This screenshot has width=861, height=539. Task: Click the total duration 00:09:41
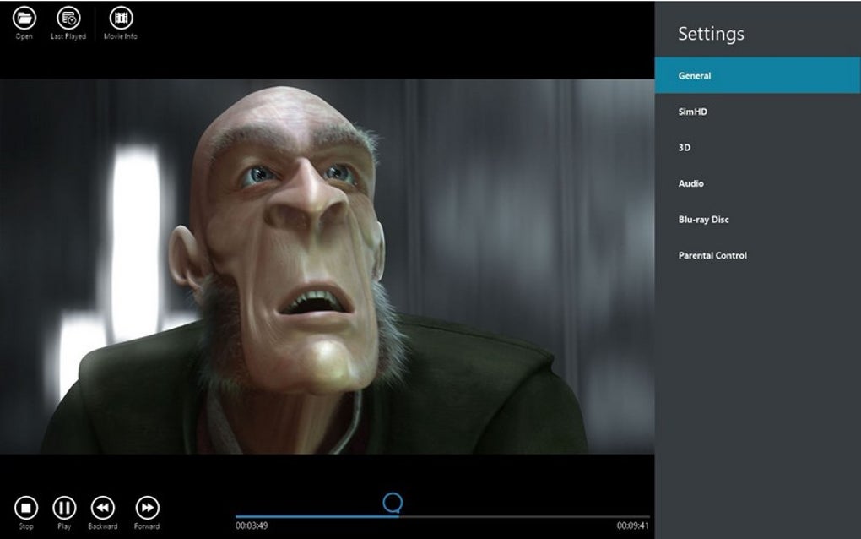tap(632, 525)
